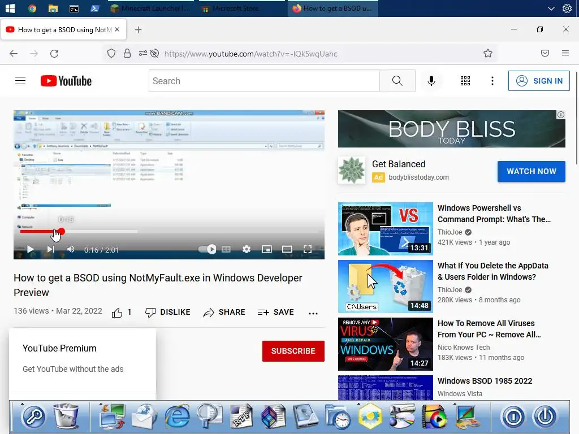
Task: Open 'What If You Delete the AppData' video title
Action: 492,271
